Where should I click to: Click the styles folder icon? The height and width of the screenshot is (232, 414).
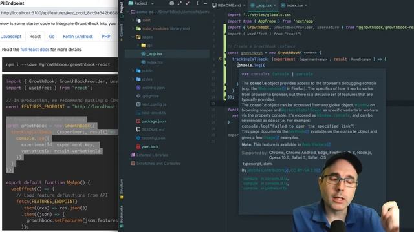pos(138,79)
